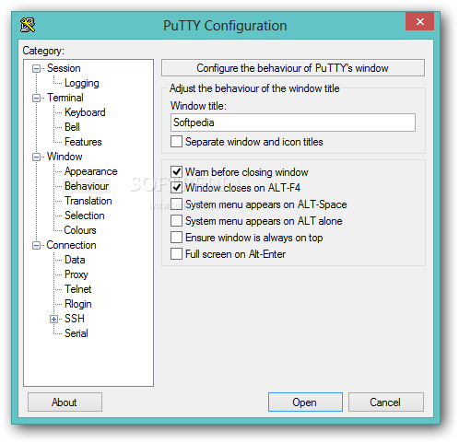This screenshot has height=443, width=459.
Task: Click the PuTTY icon in title bar
Action: [x=28, y=25]
